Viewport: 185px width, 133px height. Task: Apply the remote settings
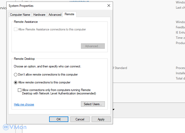(101, 119)
